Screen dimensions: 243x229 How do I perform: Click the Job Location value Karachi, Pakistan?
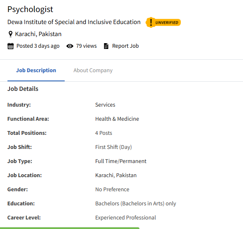(x=116, y=175)
